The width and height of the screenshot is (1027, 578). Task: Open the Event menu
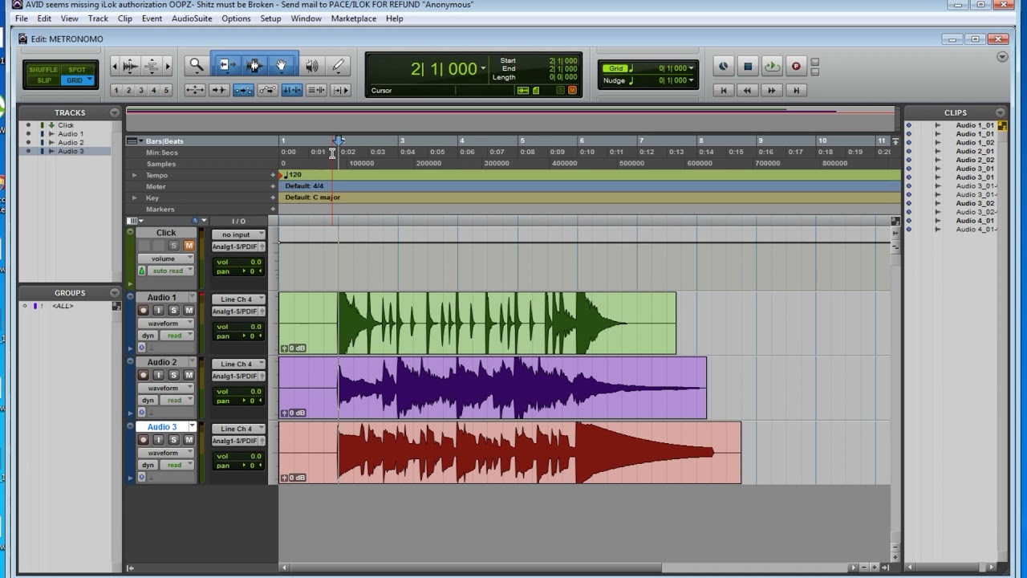[152, 18]
